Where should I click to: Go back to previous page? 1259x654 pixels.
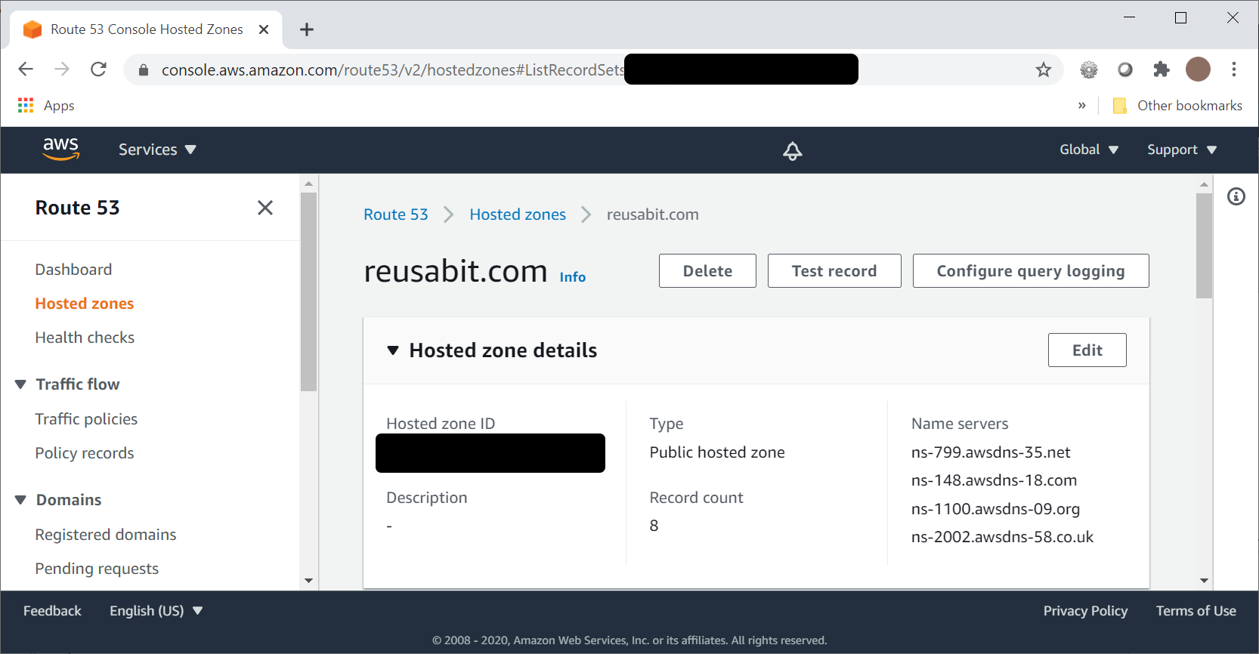tap(26, 69)
